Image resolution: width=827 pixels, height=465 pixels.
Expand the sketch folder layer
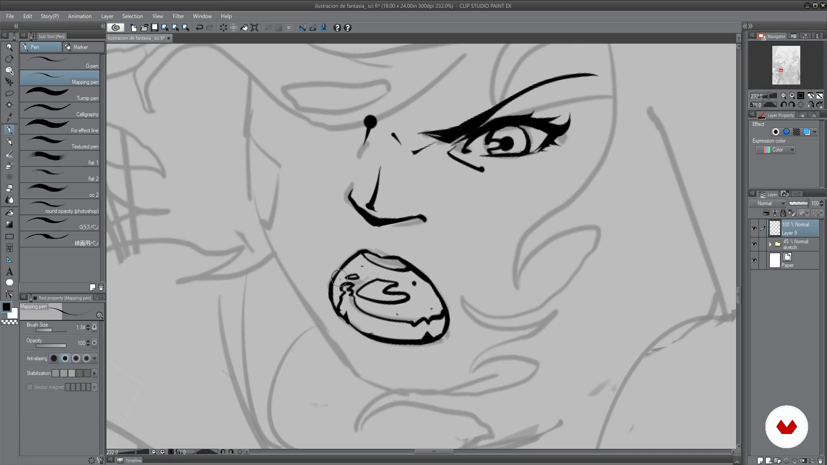click(770, 244)
